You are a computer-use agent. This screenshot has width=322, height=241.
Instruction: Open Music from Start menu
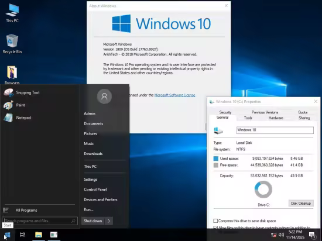(89, 144)
